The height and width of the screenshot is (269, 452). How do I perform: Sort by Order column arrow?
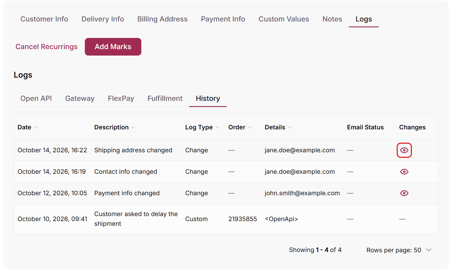pyautogui.click(x=250, y=128)
